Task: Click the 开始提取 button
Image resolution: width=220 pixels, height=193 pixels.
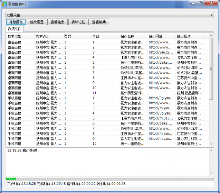Action: [16, 22]
